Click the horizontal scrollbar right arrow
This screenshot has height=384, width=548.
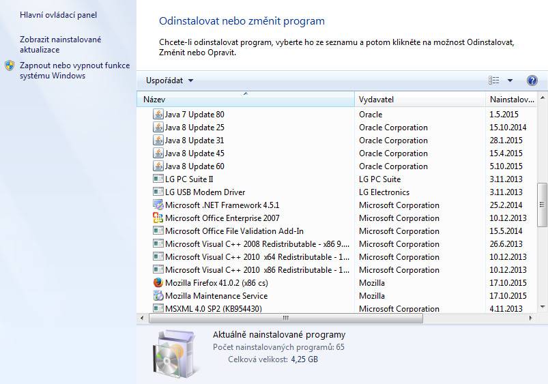(x=531, y=318)
